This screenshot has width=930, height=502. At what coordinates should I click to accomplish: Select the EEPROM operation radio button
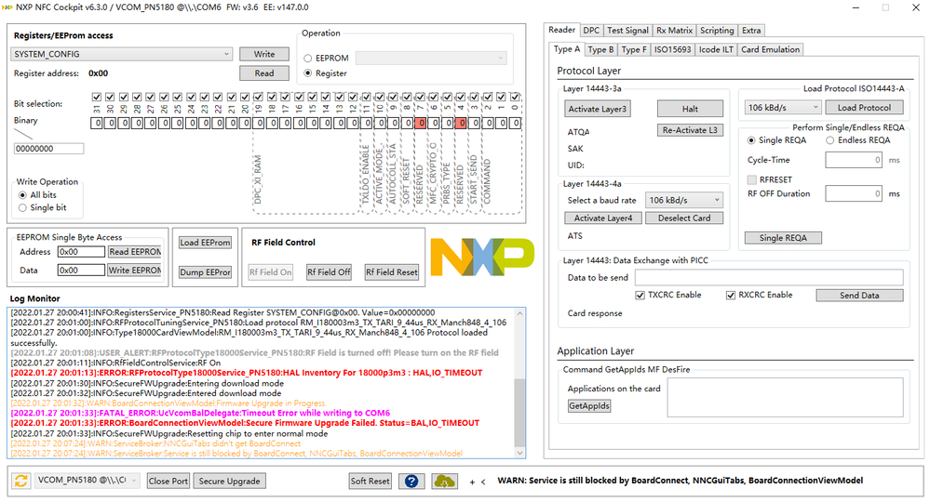coord(308,58)
